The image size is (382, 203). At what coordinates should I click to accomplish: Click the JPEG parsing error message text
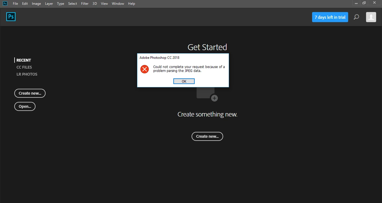(189, 69)
